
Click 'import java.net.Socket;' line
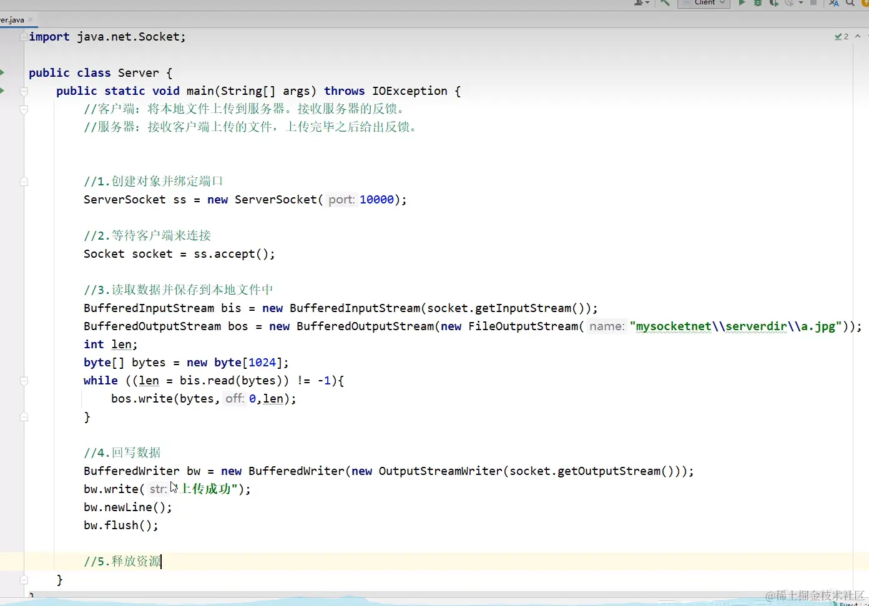(x=107, y=37)
